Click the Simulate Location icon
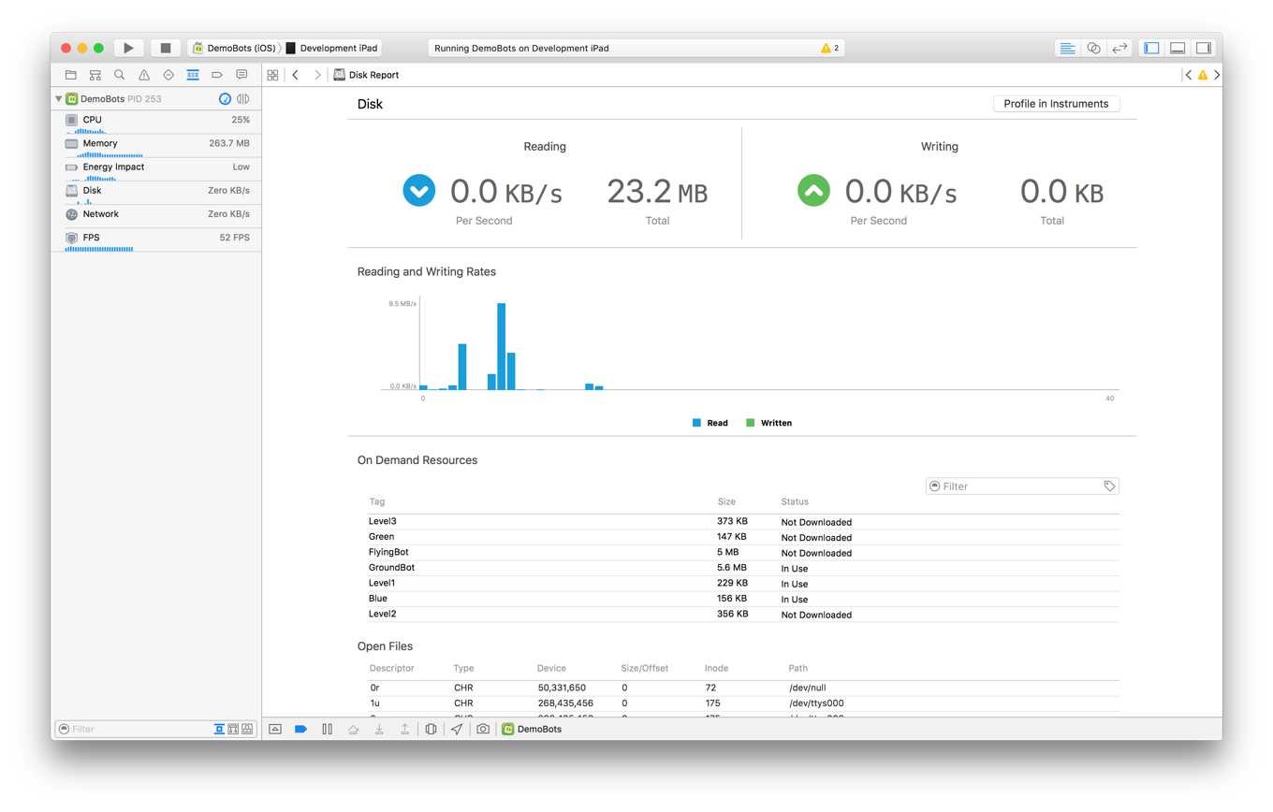Screen dimensions: 1273x812 456,729
